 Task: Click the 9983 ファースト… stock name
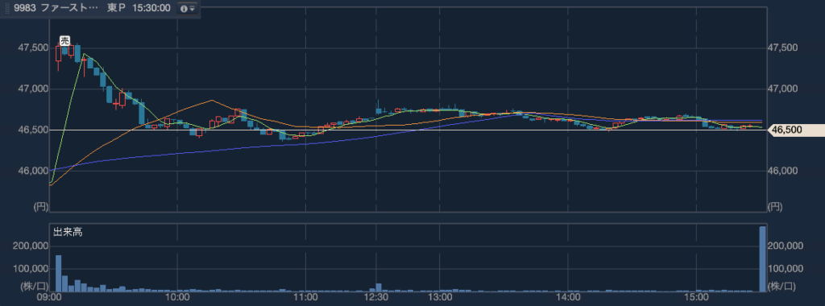(56, 9)
